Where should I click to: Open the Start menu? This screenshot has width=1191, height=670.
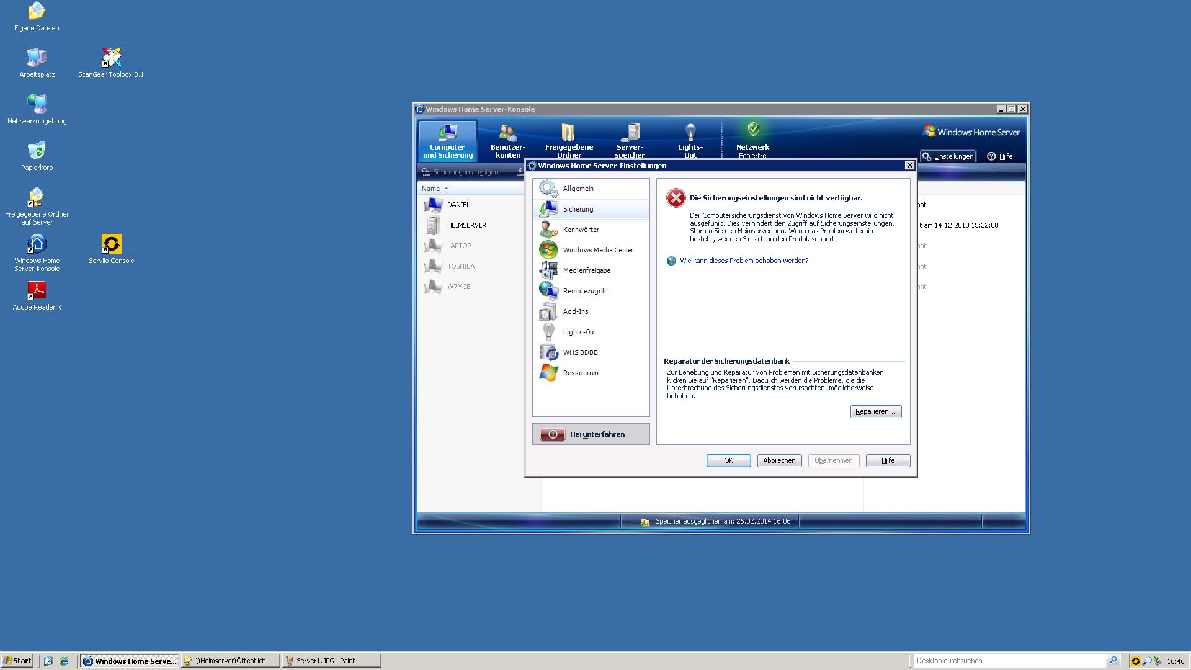click(17, 661)
